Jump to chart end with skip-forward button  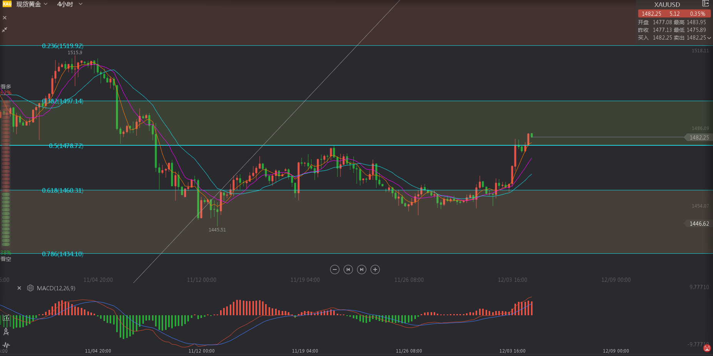point(362,269)
